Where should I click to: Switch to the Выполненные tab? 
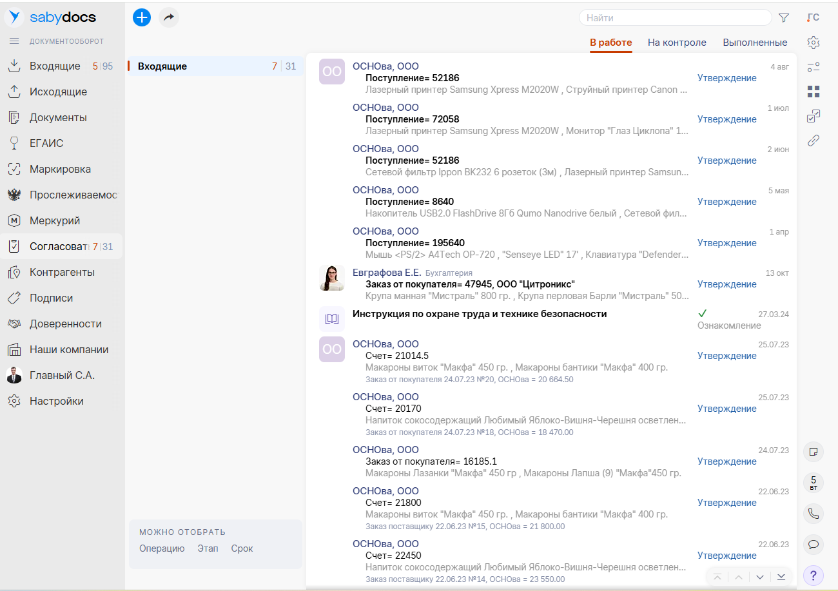click(x=755, y=43)
